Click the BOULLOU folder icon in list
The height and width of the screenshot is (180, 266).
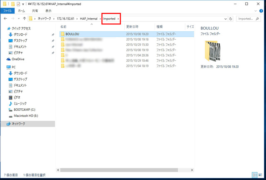click(x=63, y=34)
